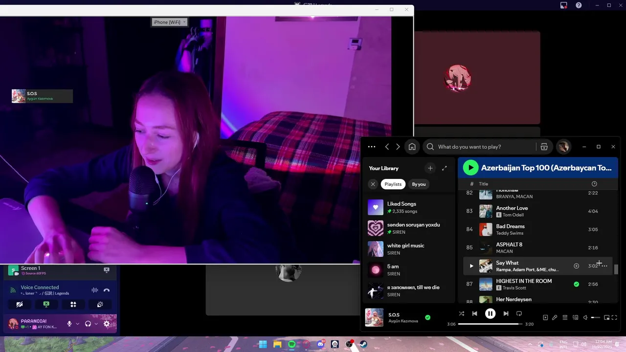Open the play queue
Screen dimensions: 626x352
click(x=565, y=317)
